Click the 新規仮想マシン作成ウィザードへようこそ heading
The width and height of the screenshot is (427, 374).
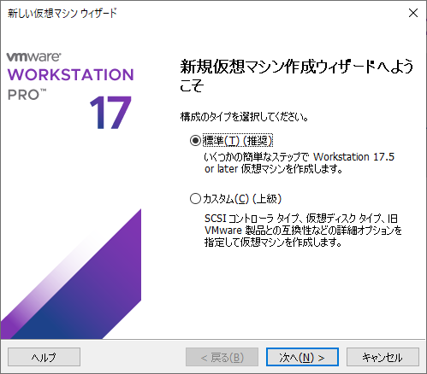click(x=297, y=75)
